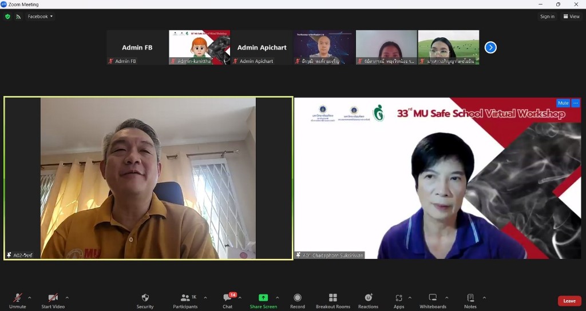Click the pin icon on A02 name label
The image size is (586, 311).
pyautogui.click(x=9, y=256)
